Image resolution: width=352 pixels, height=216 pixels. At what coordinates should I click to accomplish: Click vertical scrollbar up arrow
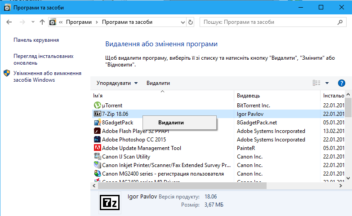tap(348, 94)
